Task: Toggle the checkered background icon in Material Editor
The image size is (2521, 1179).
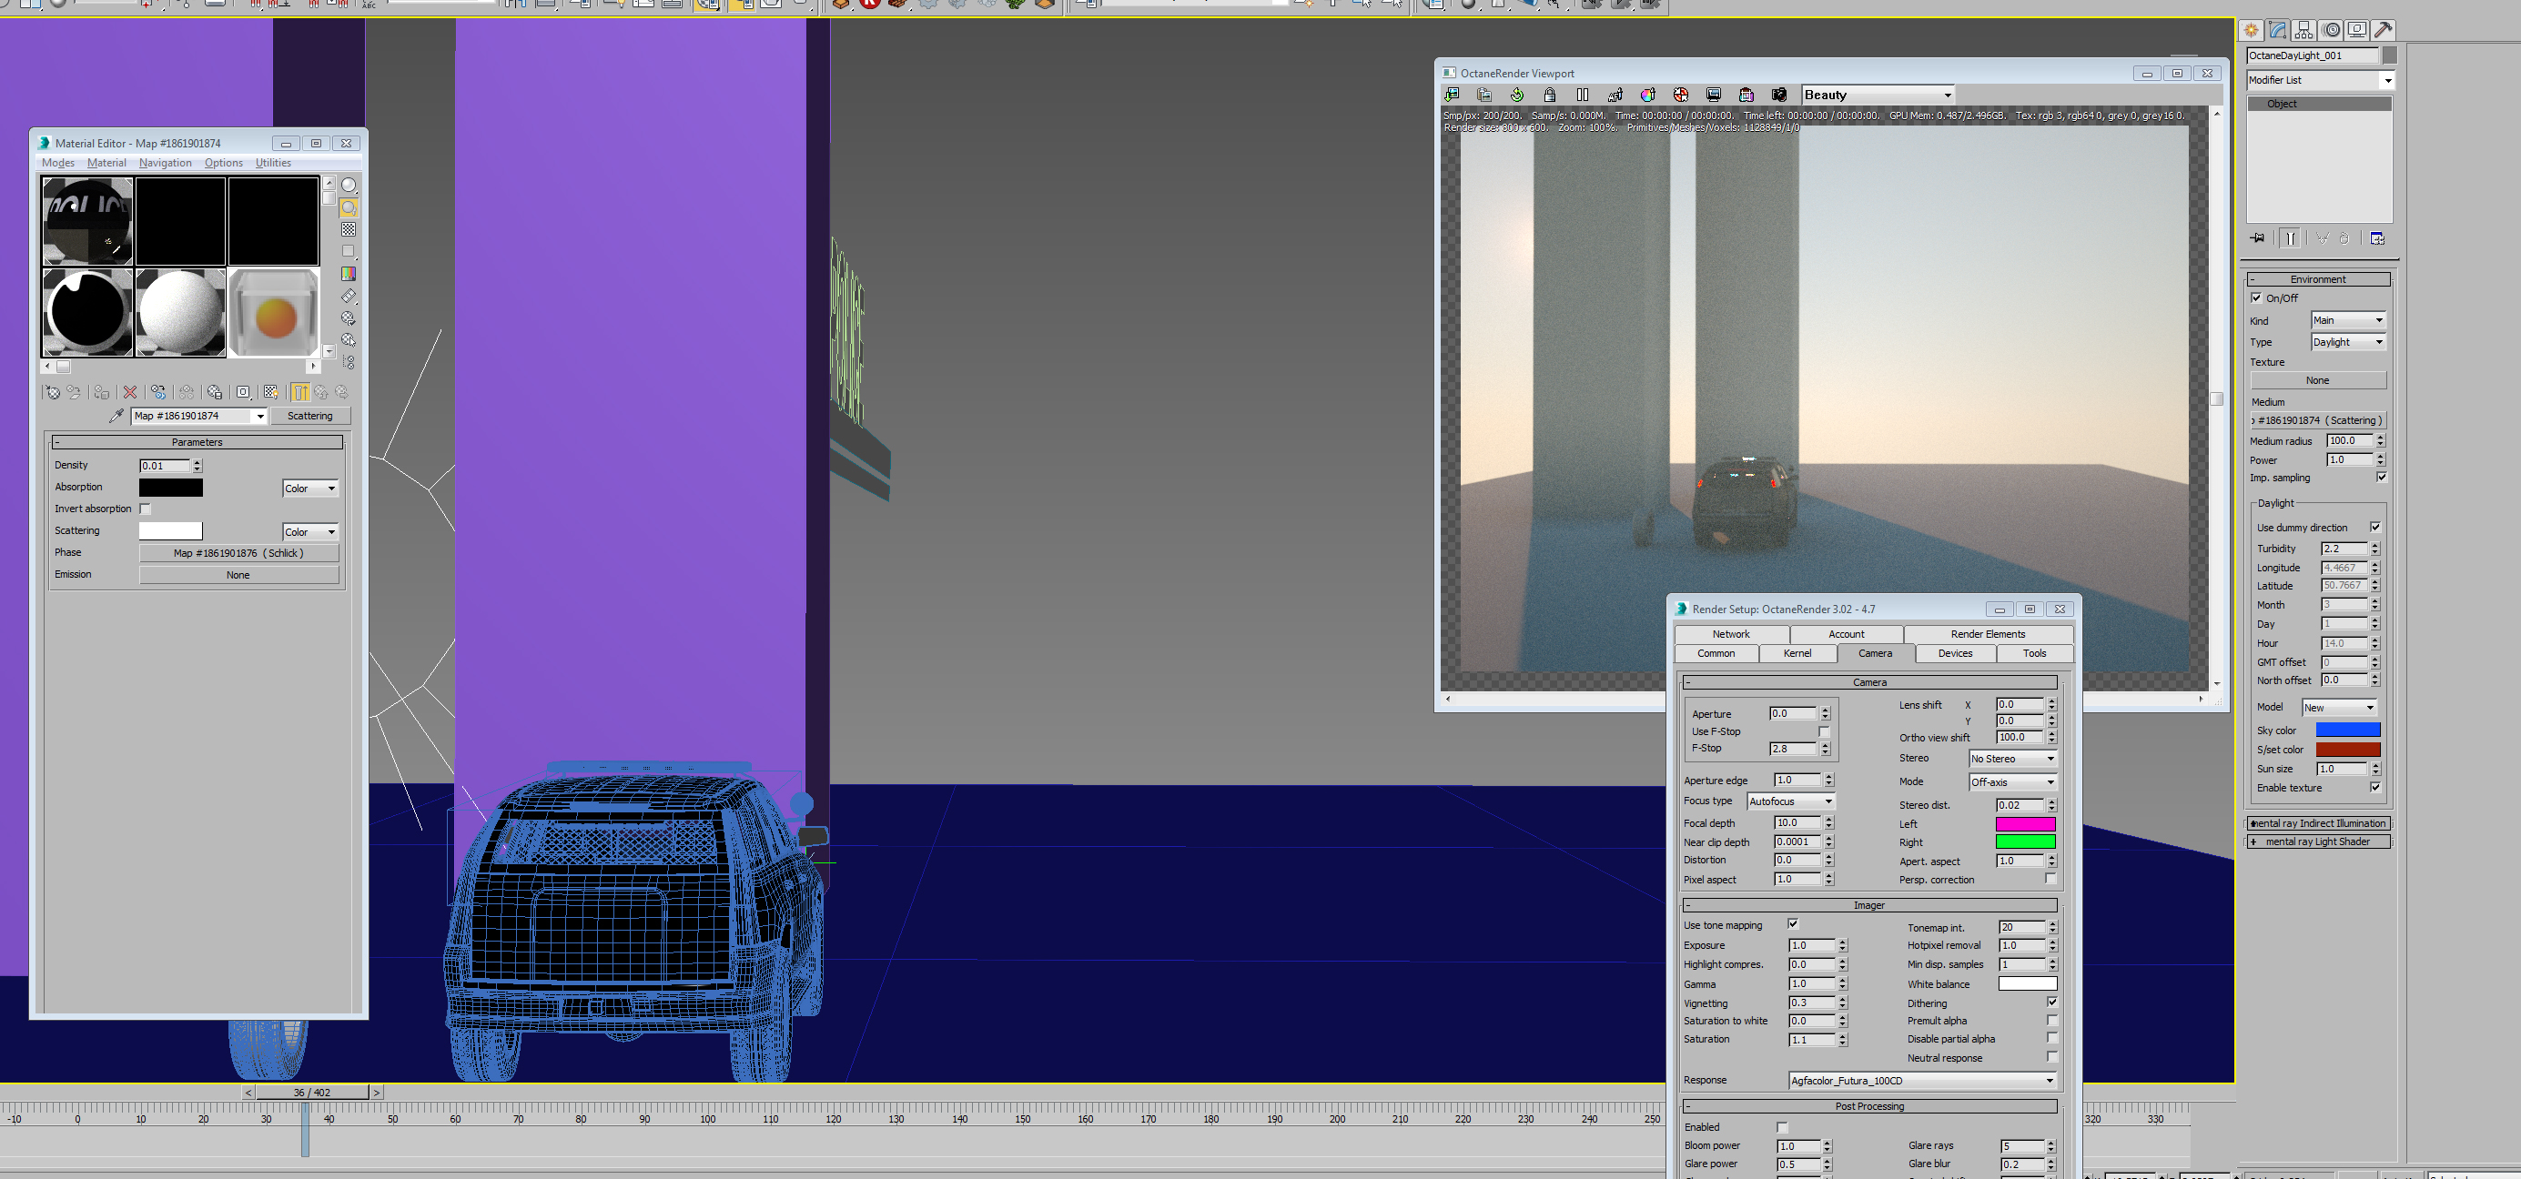Action: coord(349,230)
